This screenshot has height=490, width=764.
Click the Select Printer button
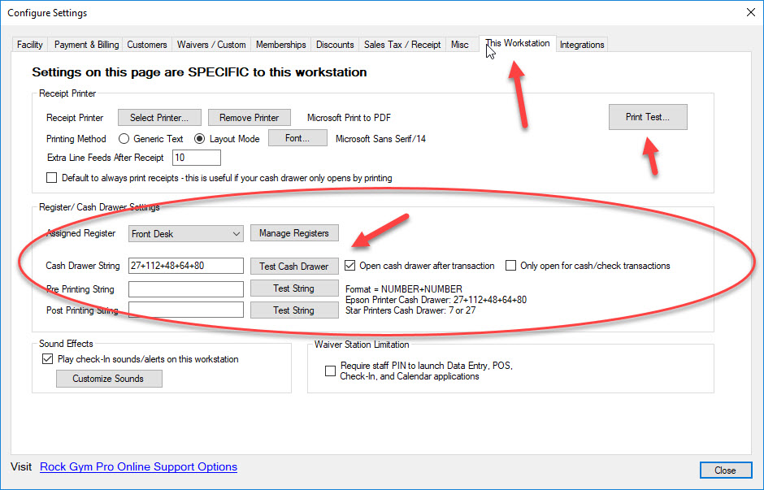pos(159,117)
